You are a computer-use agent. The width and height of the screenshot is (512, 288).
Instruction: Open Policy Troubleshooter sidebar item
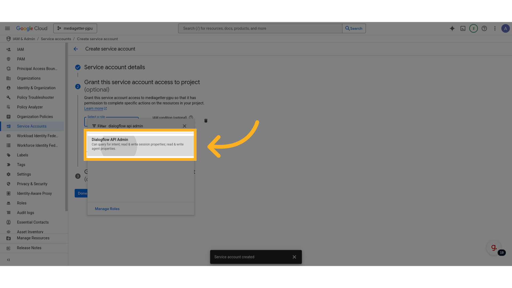[32, 97]
